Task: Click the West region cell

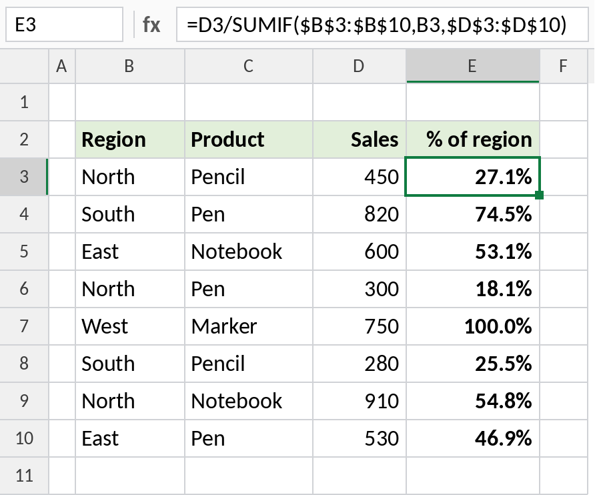Action: (130, 326)
